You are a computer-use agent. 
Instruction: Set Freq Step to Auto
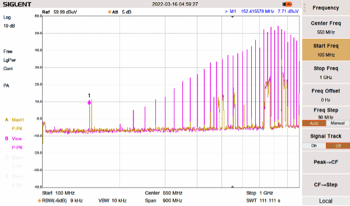coord(314,123)
